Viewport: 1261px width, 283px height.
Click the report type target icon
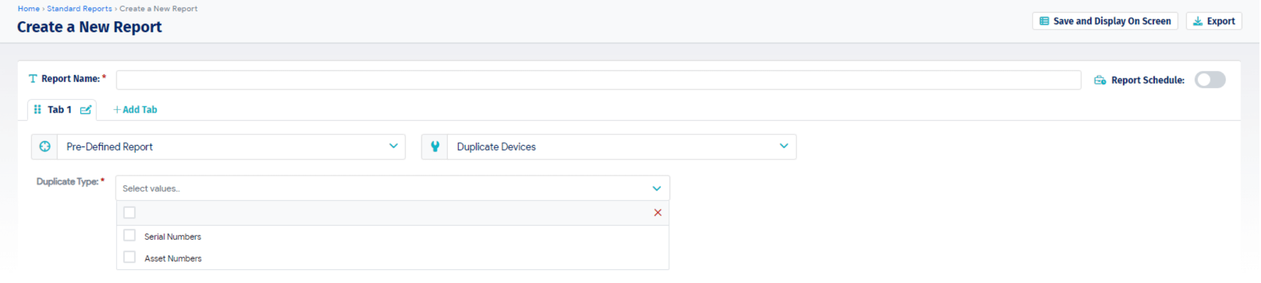pyautogui.click(x=45, y=147)
